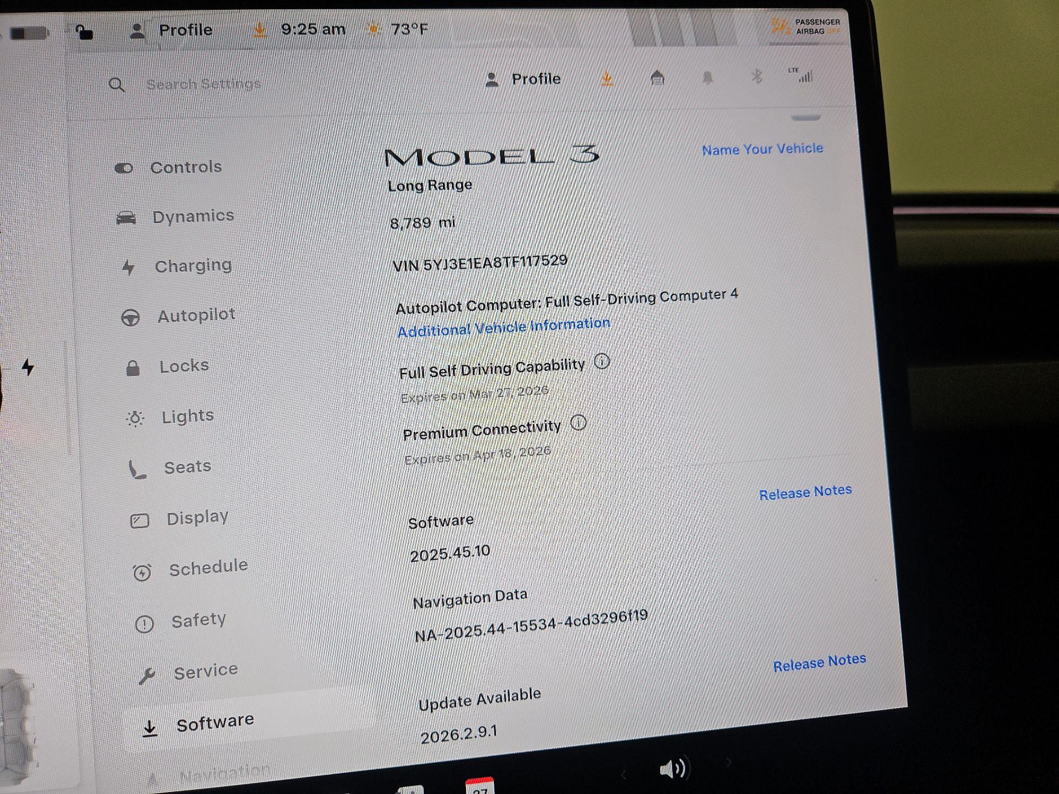Open the Seats settings menu
The width and height of the screenshot is (1059, 794).
point(170,468)
